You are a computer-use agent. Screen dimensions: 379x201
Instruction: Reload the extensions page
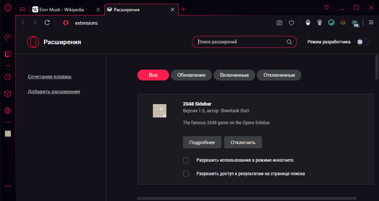[47, 22]
